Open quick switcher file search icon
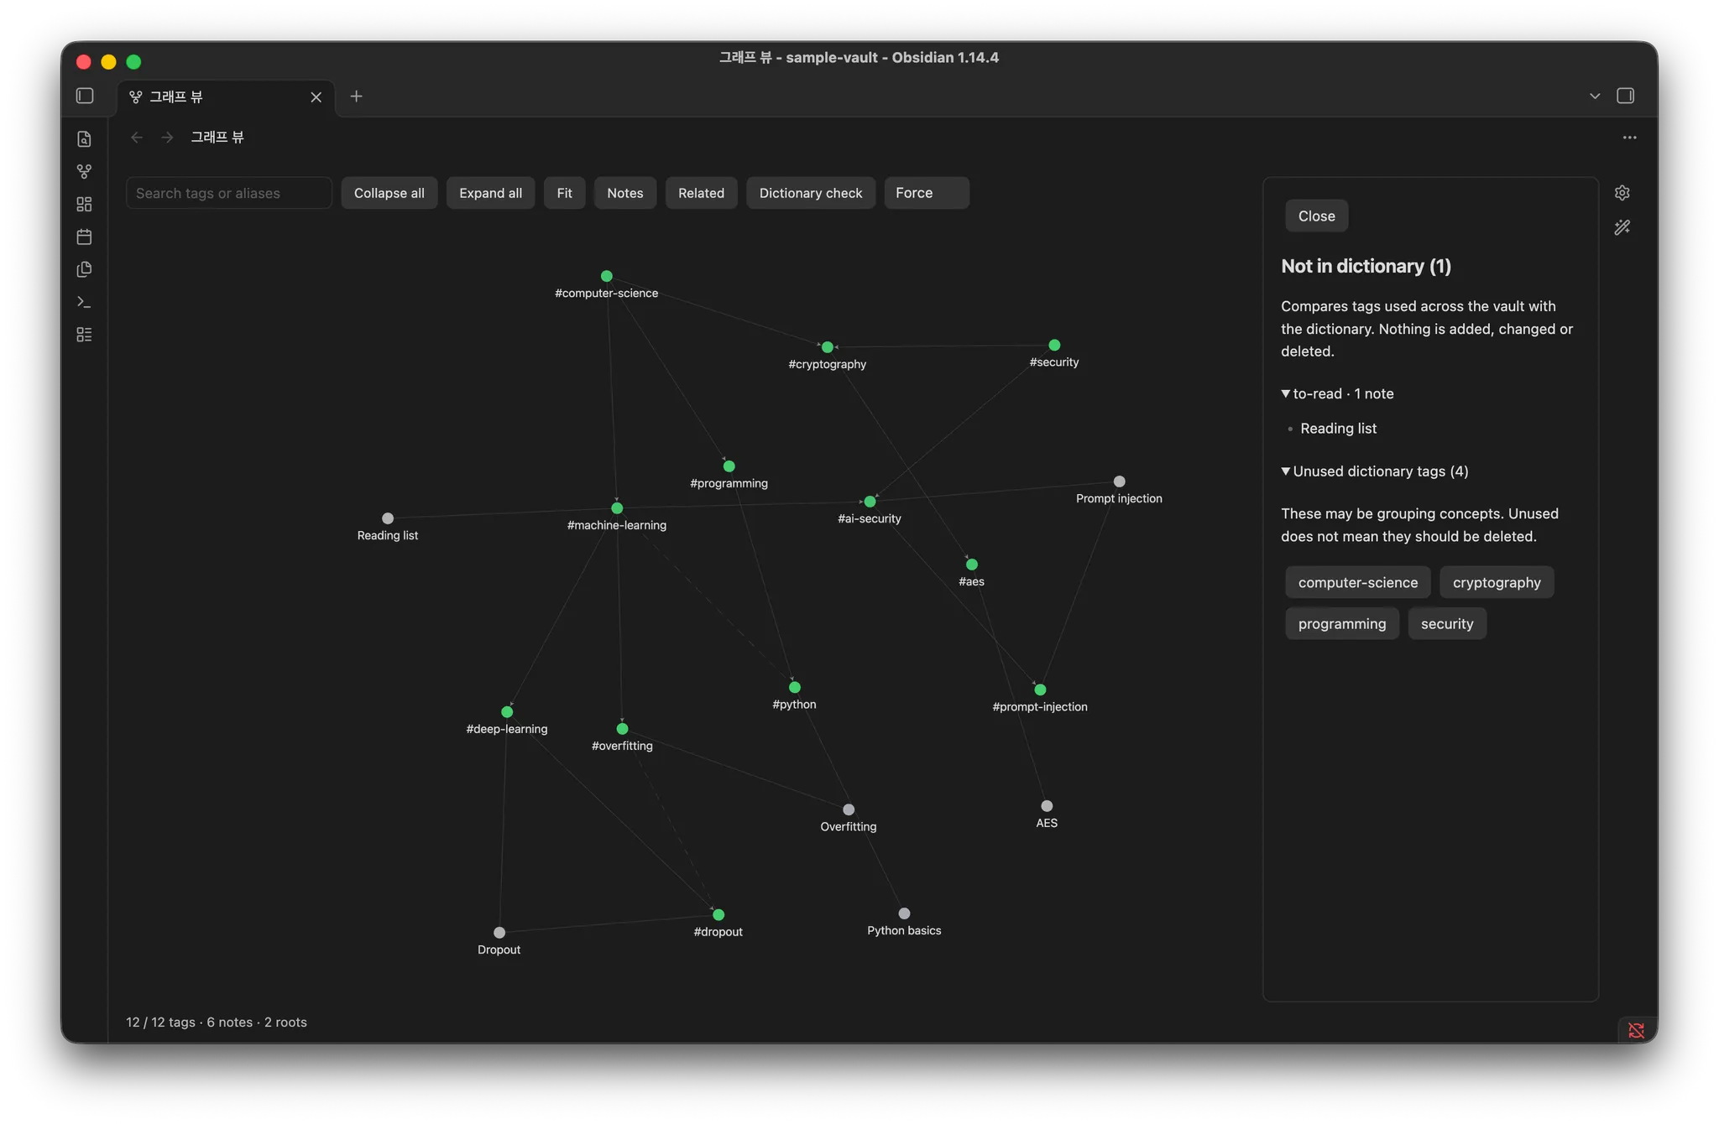 click(x=84, y=139)
